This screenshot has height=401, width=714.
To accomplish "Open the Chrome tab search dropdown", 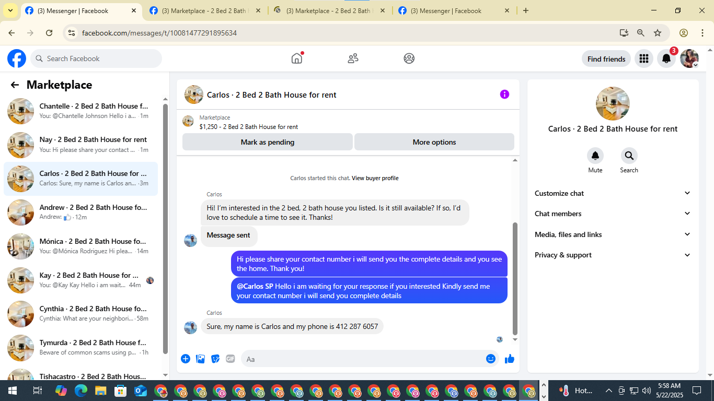I will coord(10,10).
